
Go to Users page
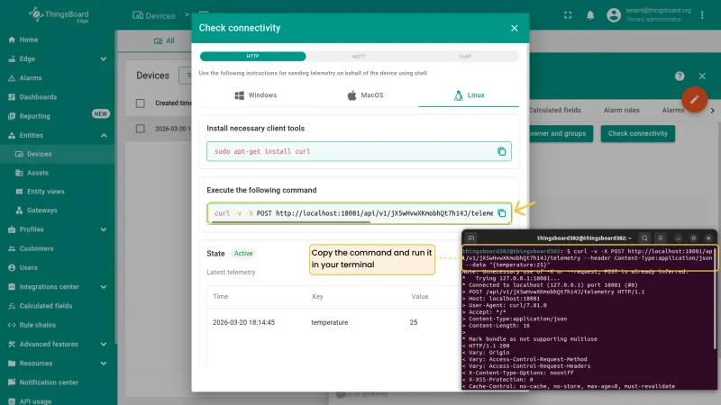pos(28,267)
